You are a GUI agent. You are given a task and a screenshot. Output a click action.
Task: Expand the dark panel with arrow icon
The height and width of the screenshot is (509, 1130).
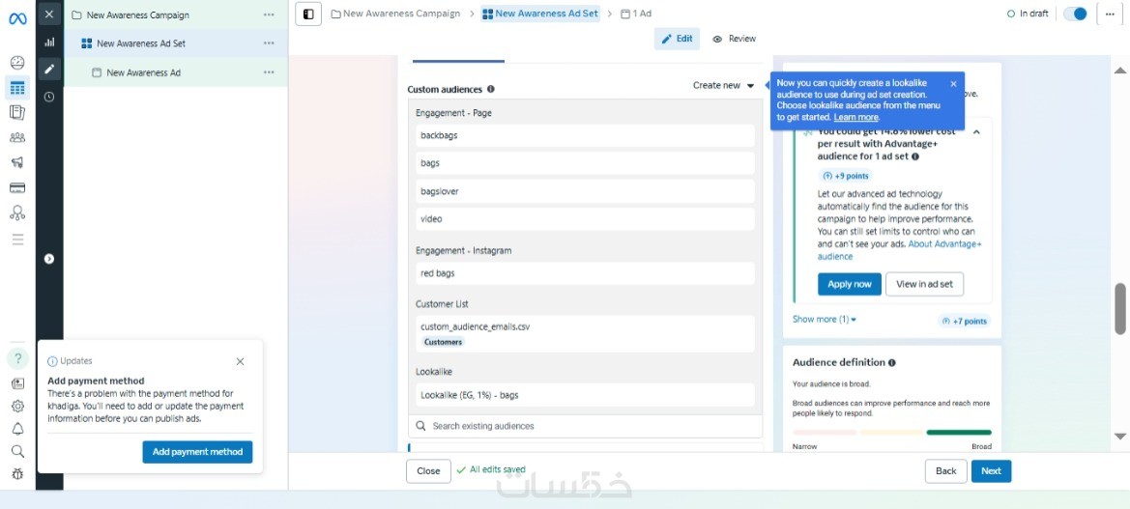pyautogui.click(x=49, y=259)
